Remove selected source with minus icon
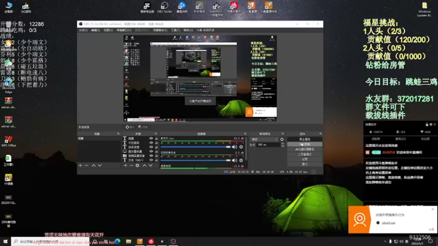Image resolution: width=438 pixels, height=246 pixels. [x=131, y=166]
